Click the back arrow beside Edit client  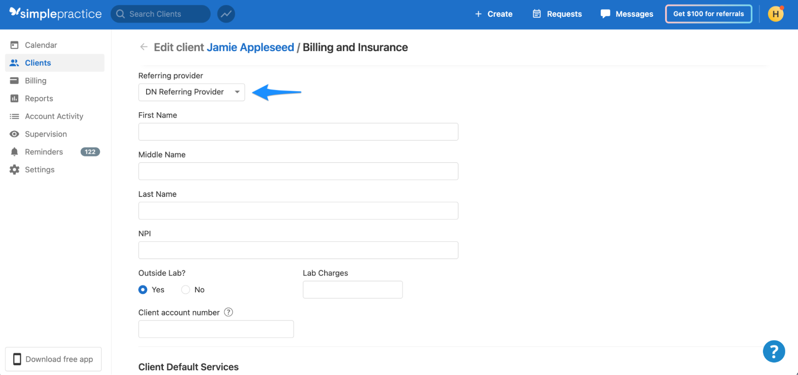tap(144, 47)
